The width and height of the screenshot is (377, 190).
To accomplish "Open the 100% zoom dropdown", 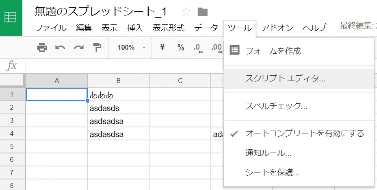I will pos(131,48).
